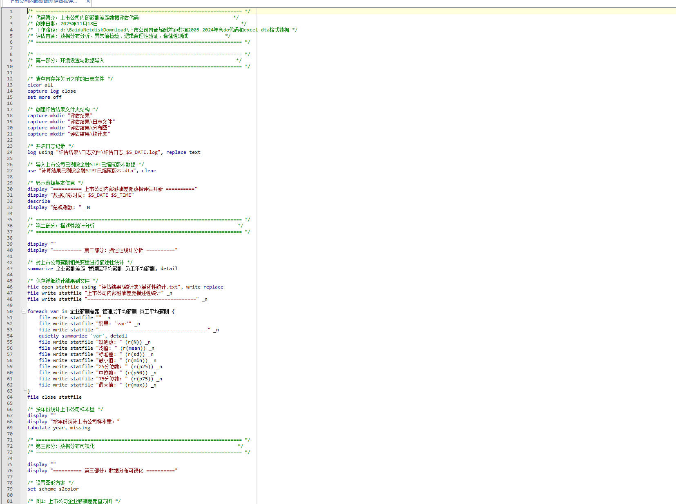Click the 'summarize 企业薪酬差距' detail line
676x504 pixels.
(103, 269)
